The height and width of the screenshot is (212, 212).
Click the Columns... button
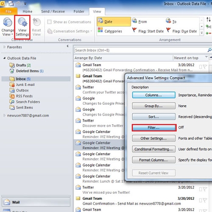[154, 95]
